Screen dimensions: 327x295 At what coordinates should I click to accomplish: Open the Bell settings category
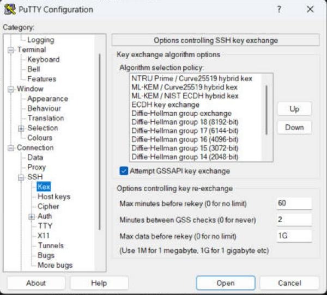click(34, 69)
